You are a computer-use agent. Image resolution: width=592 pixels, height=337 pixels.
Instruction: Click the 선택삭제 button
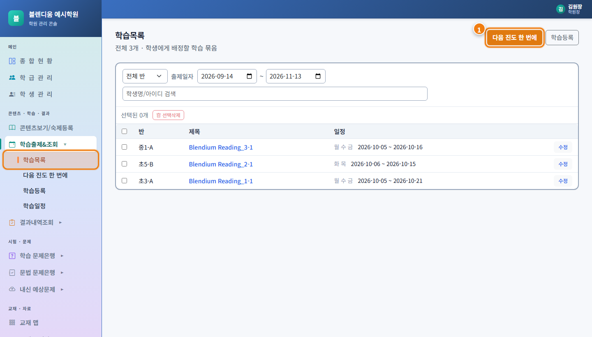[169, 115]
